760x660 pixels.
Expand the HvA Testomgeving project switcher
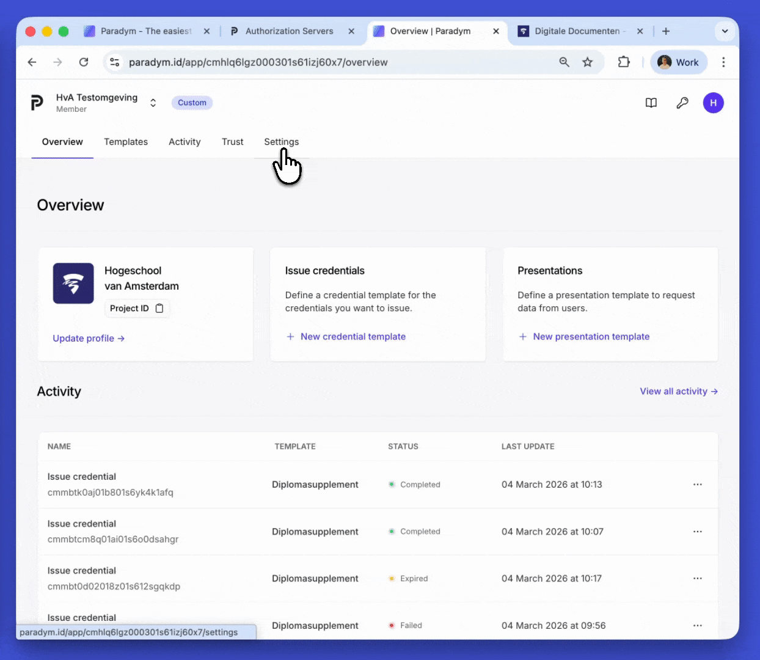pyautogui.click(x=153, y=103)
